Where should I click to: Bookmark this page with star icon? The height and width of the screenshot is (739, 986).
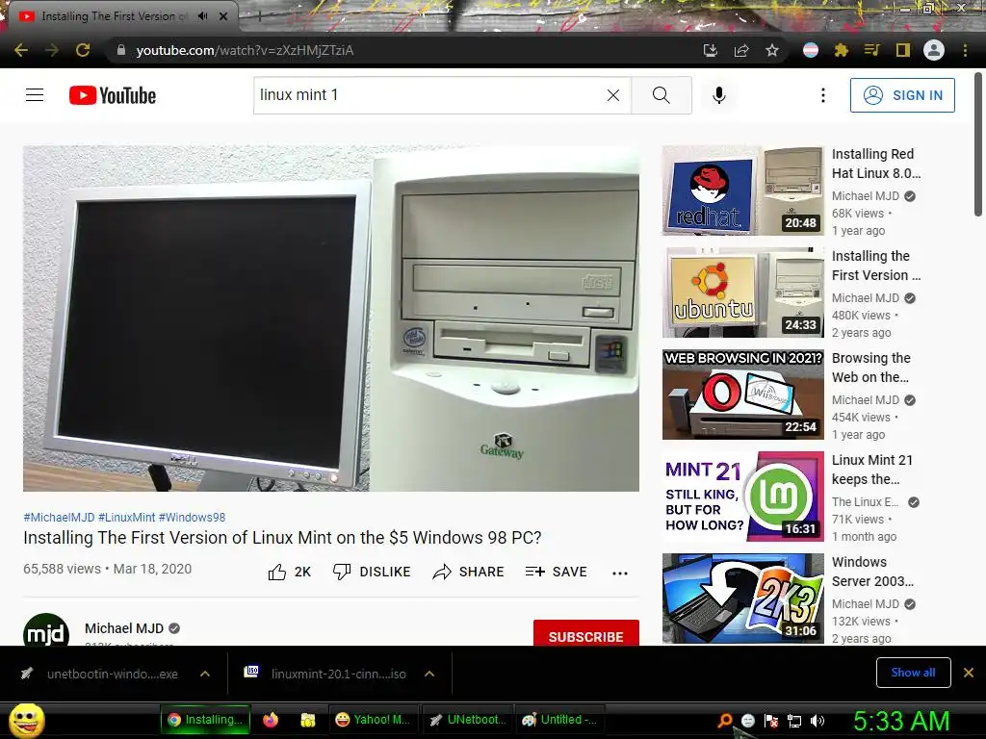(x=772, y=50)
